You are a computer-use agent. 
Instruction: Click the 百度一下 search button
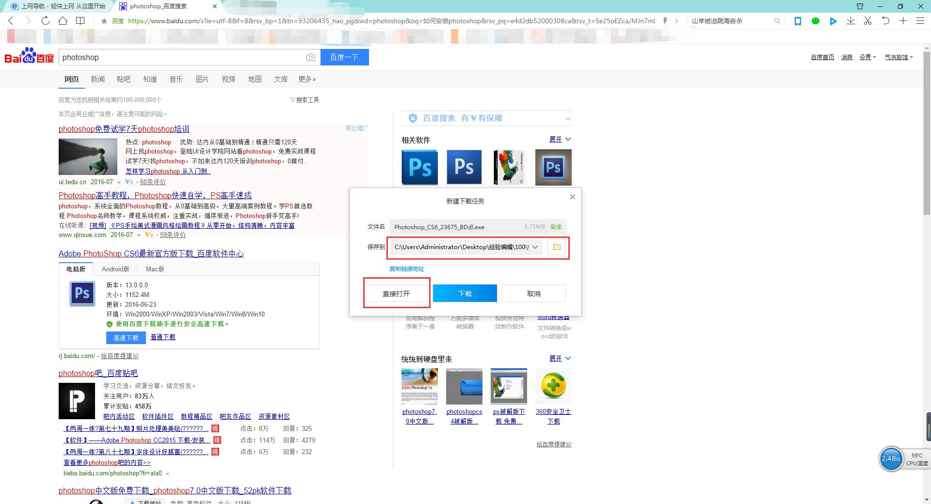(344, 57)
